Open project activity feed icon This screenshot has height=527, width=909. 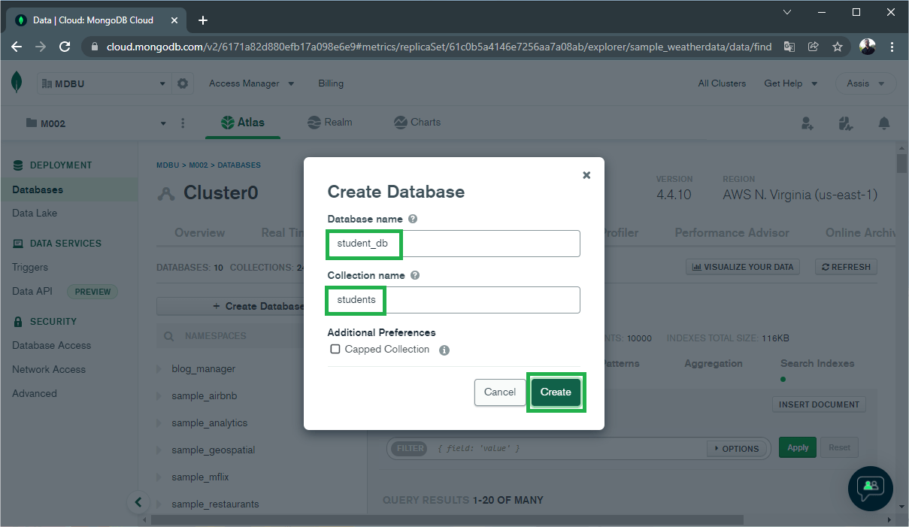(x=845, y=123)
